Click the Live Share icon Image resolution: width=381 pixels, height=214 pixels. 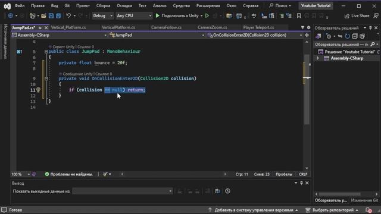pos(346,16)
